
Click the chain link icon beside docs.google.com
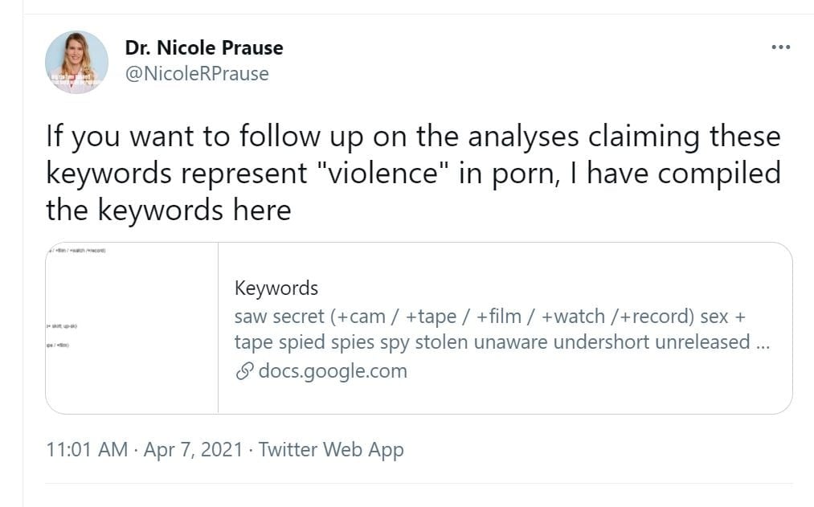[243, 371]
